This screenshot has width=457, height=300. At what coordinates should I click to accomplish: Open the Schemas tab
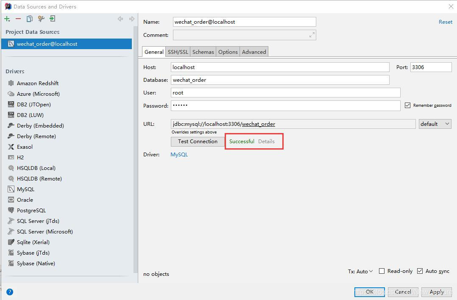click(x=203, y=52)
